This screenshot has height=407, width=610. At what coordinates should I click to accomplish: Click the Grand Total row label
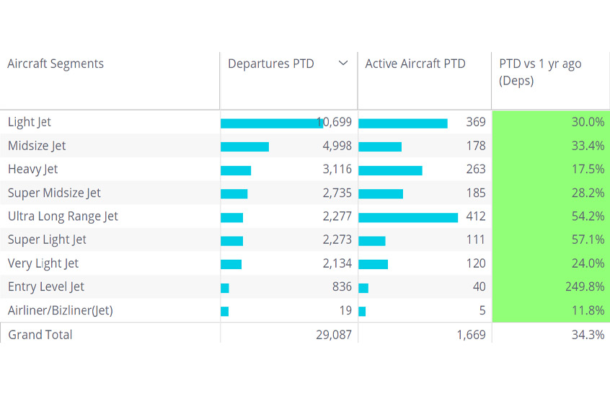(40, 334)
